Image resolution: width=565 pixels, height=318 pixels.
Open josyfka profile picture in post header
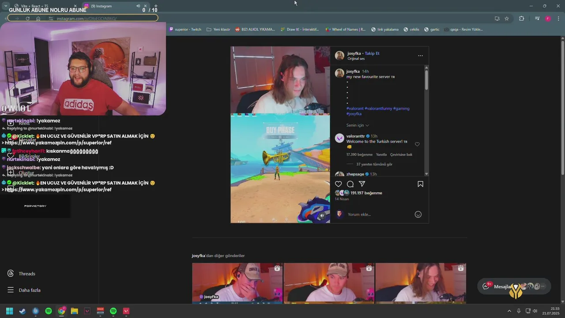coord(339,55)
